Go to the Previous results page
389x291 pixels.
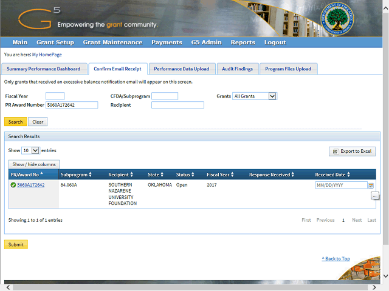(325, 220)
